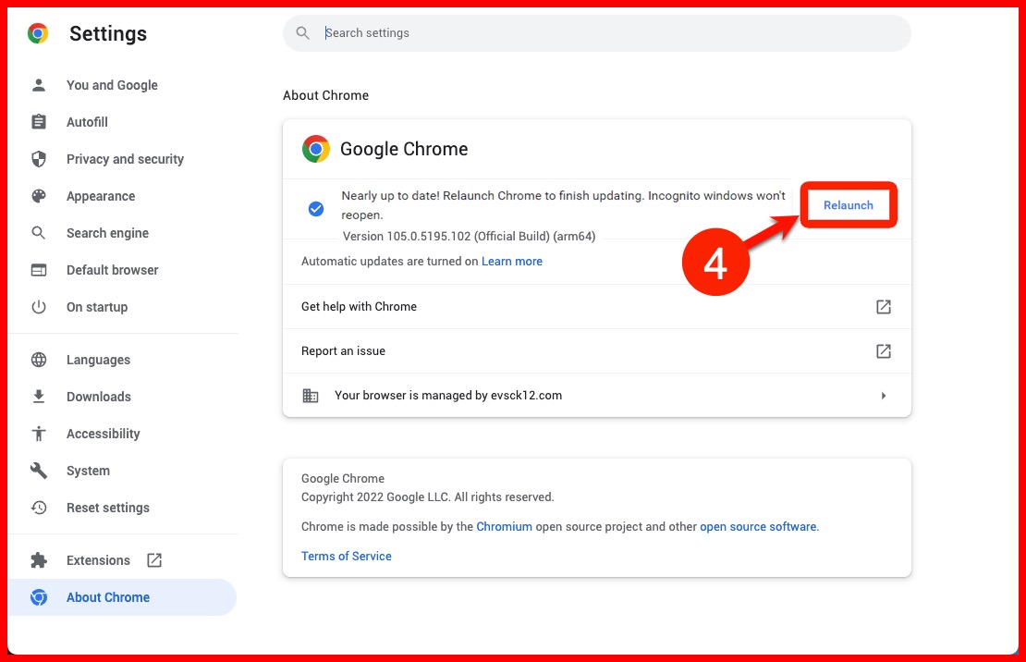The image size is (1026, 662).
Task: Click the Extensions puzzle piece icon
Action: pyautogui.click(x=39, y=560)
